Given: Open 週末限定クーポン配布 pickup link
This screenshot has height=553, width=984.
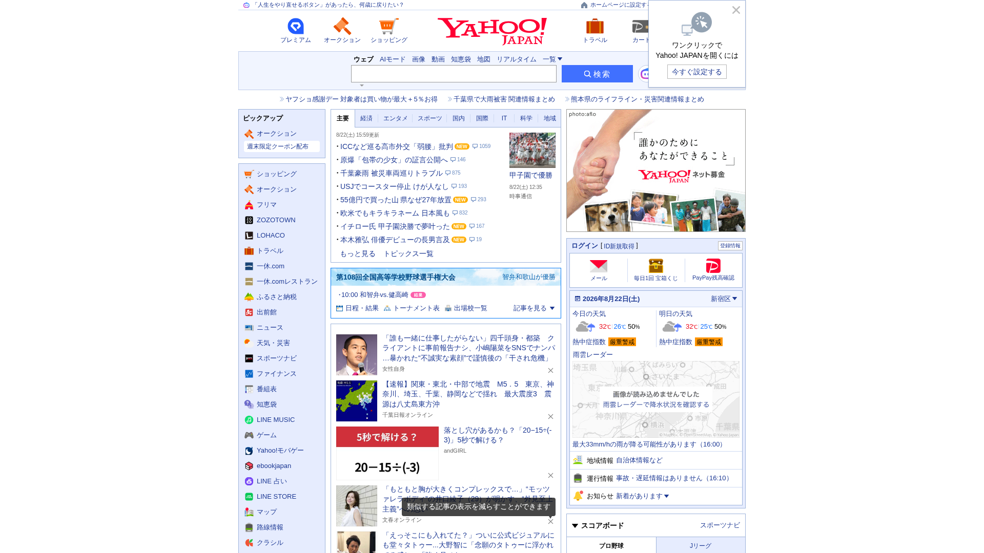Looking at the screenshot, I should coord(282,146).
